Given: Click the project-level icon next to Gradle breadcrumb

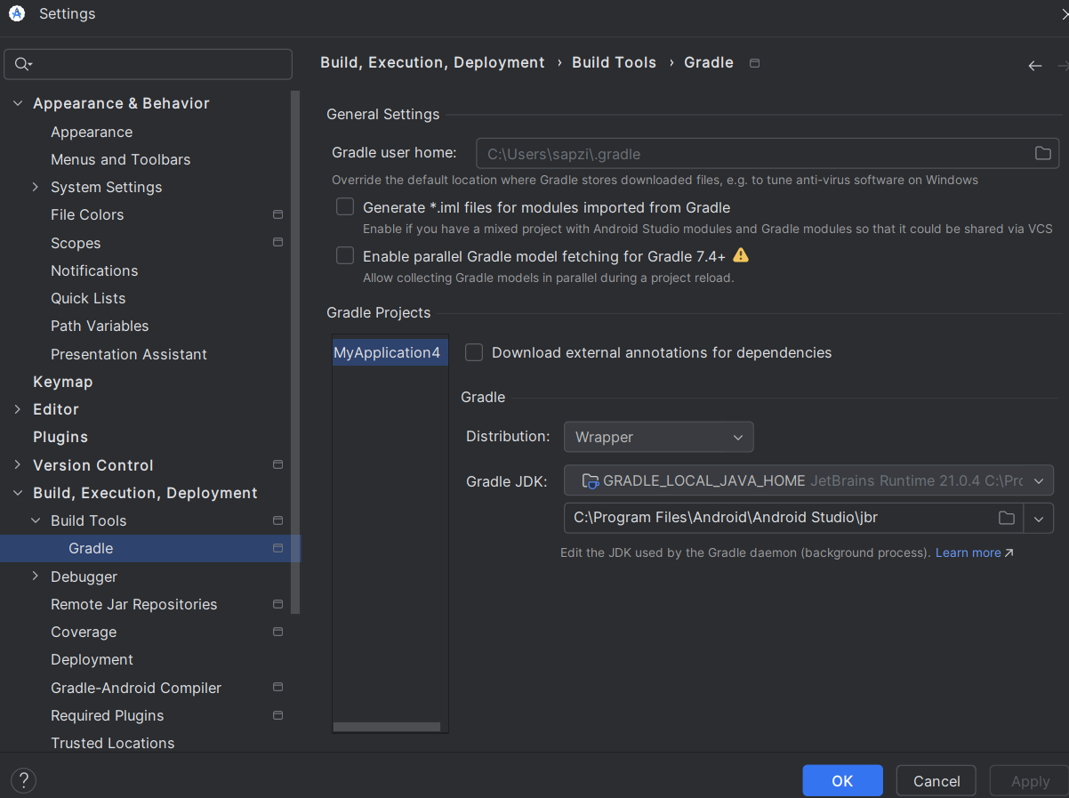Looking at the screenshot, I should click(755, 63).
